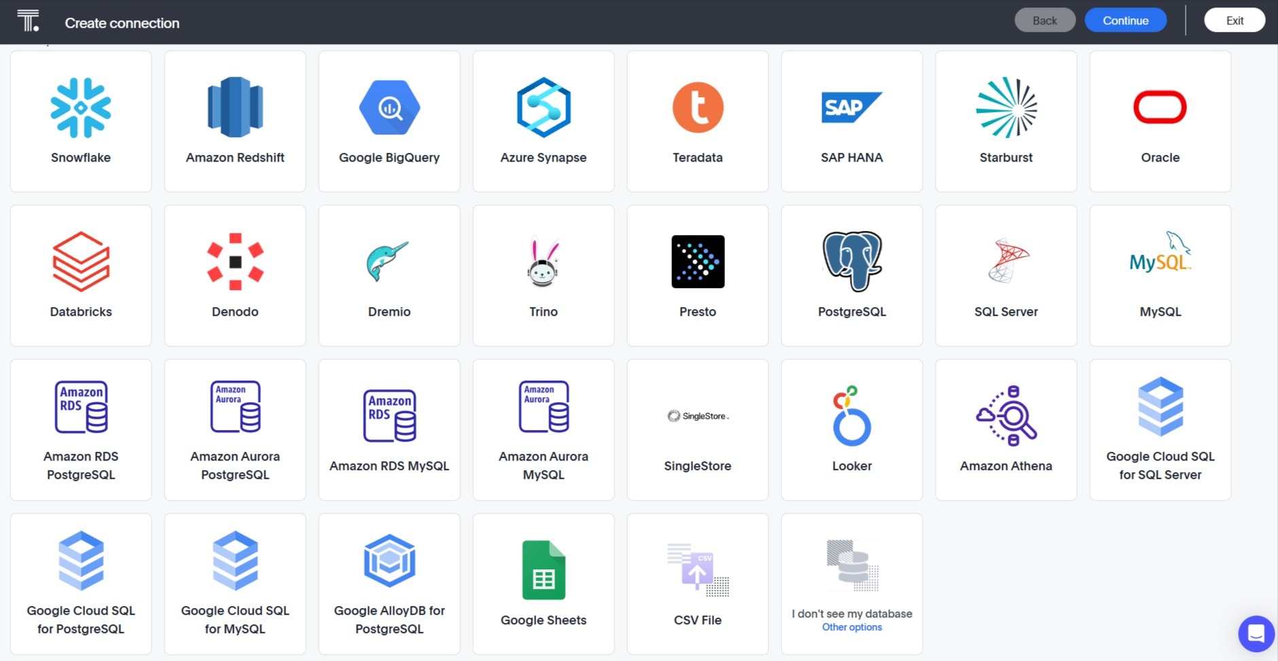Choose the Presto icon
Image resolution: width=1278 pixels, height=661 pixels.
[x=698, y=262]
